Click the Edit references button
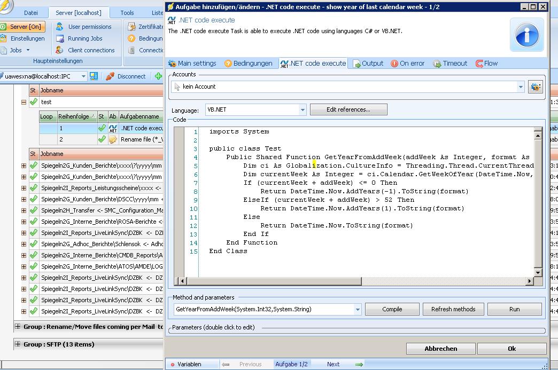Viewport: 558px width, 370px height. pyautogui.click(x=348, y=109)
